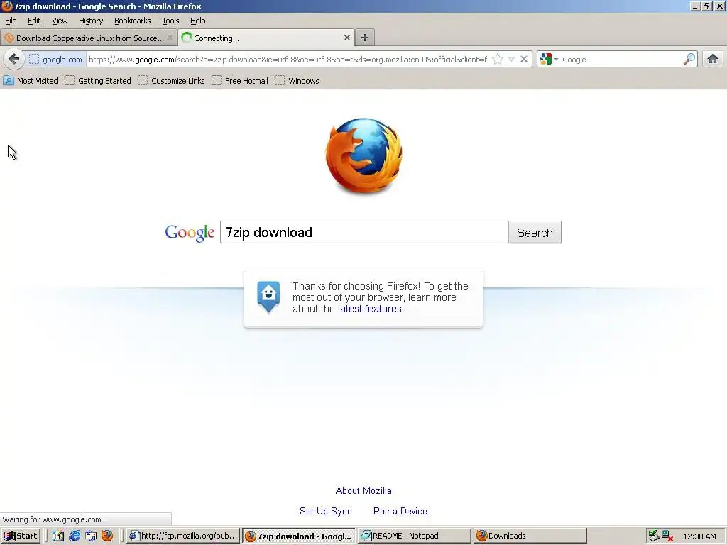Click the magnifier icon in the search bar
This screenshot has height=545, width=727.
(689, 60)
